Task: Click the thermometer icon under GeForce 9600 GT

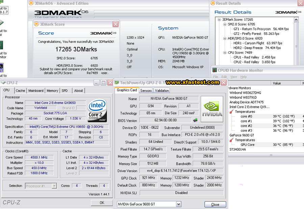Action: coord(231,140)
